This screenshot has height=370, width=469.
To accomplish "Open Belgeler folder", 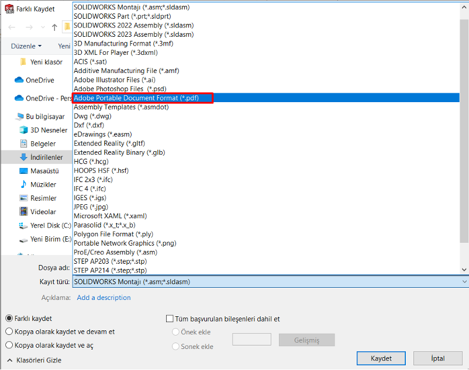I will point(37,144).
